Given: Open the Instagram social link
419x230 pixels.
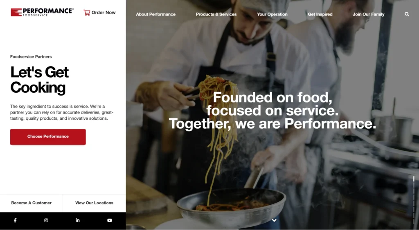Looking at the screenshot, I should point(46,220).
